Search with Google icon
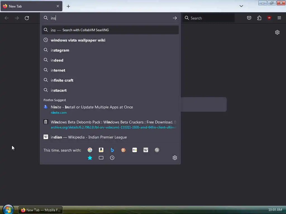This screenshot has height=214, width=286. 90,150
